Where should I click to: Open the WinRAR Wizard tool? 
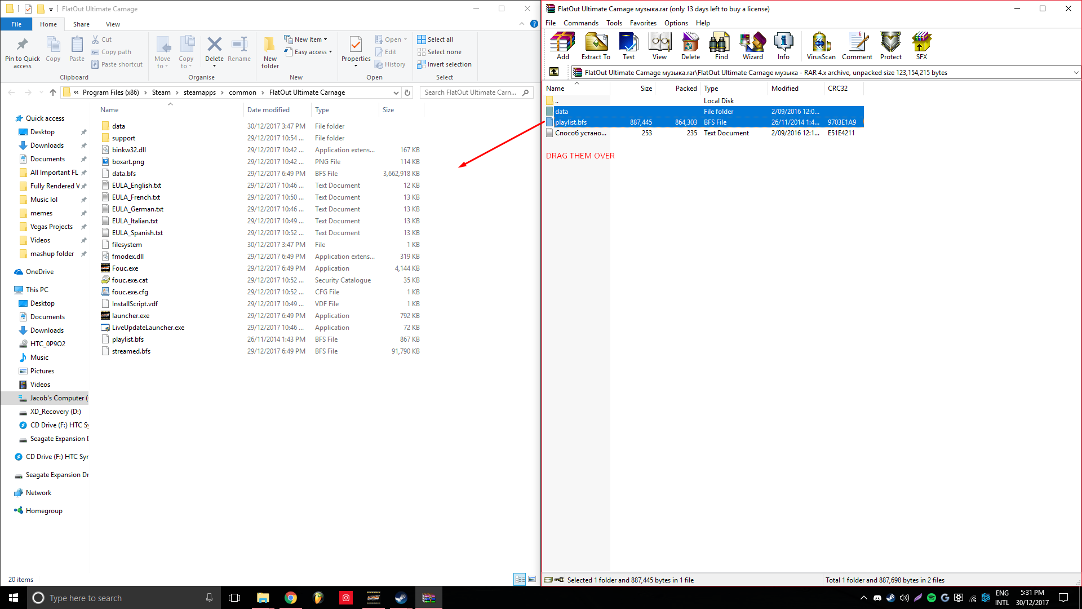point(752,46)
